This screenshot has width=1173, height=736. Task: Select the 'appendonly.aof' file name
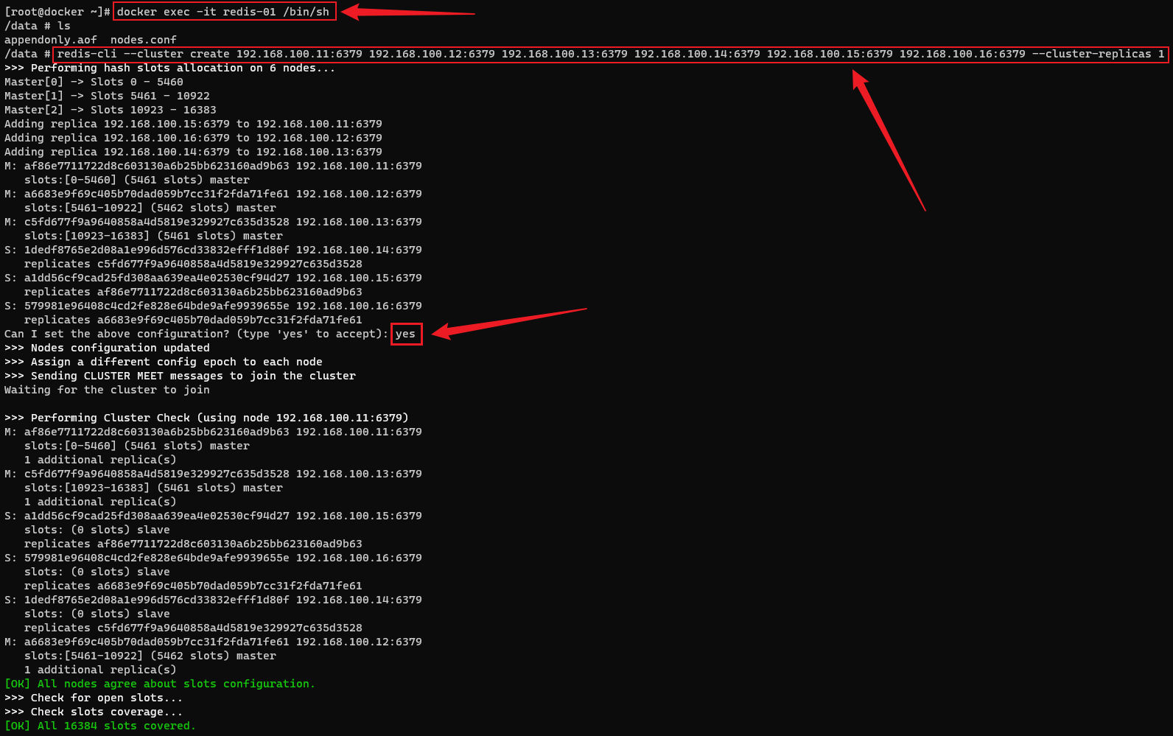pos(51,40)
